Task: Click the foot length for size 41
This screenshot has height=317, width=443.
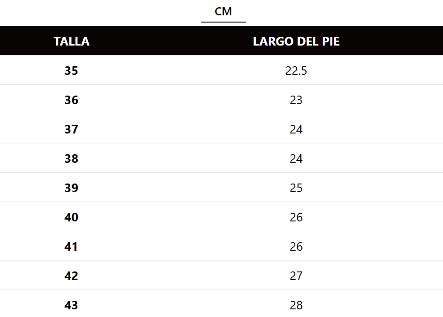Action: click(x=296, y=247)
